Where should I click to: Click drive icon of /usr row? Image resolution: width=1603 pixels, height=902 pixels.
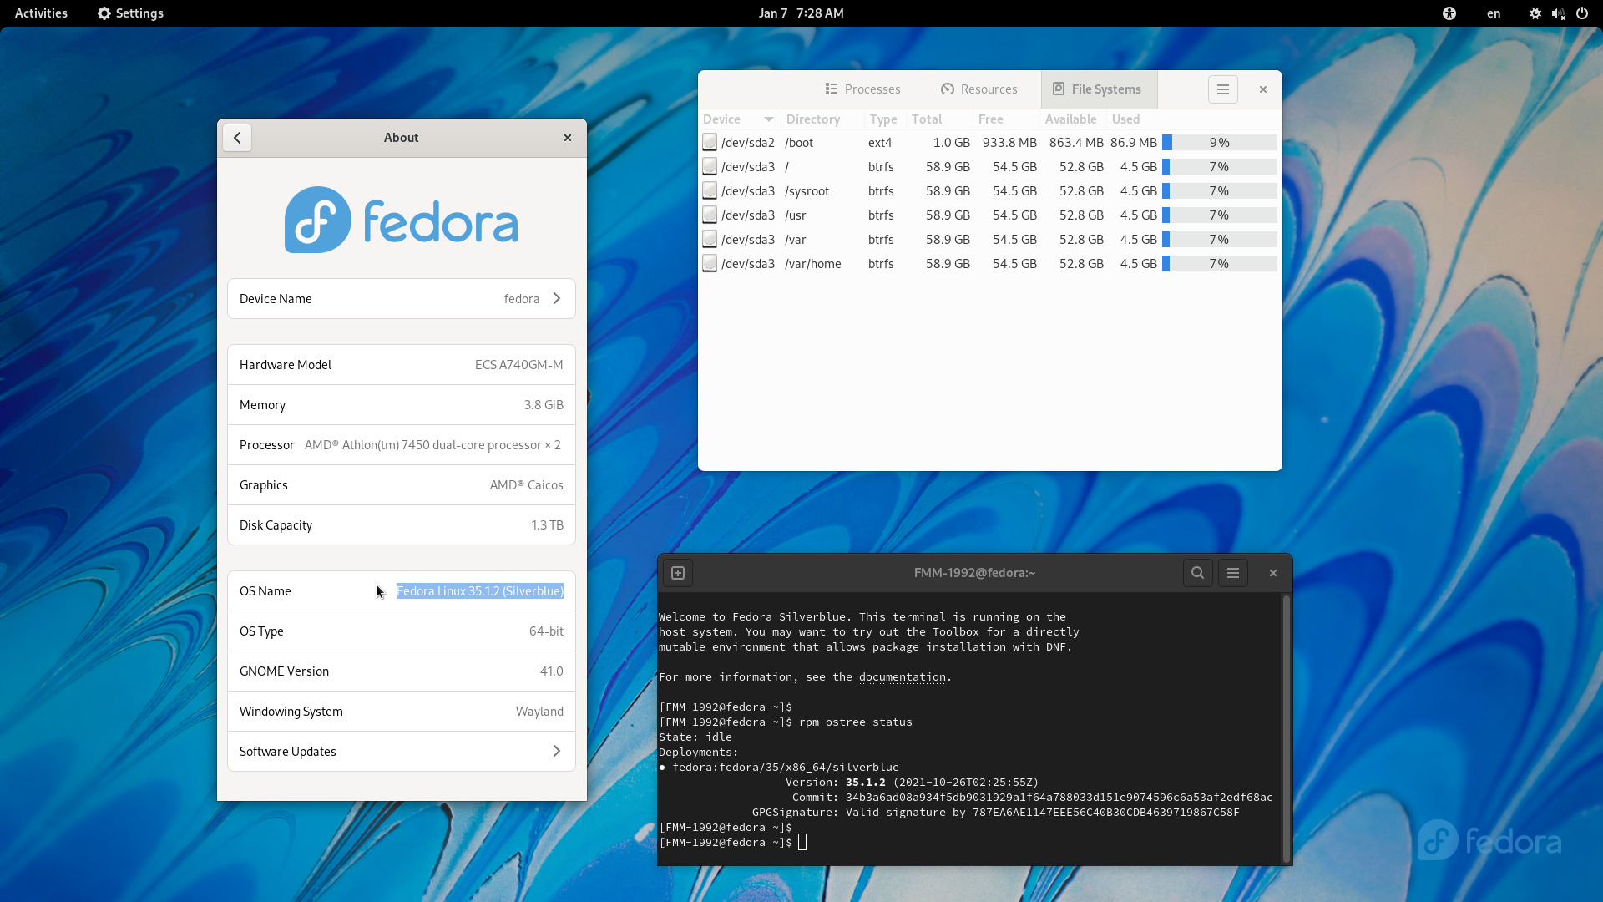[x=710, y=215]
